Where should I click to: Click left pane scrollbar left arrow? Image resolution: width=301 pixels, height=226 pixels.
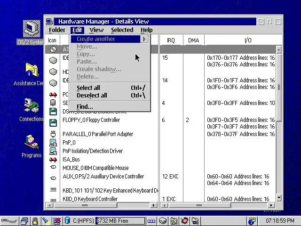[50, 205]
